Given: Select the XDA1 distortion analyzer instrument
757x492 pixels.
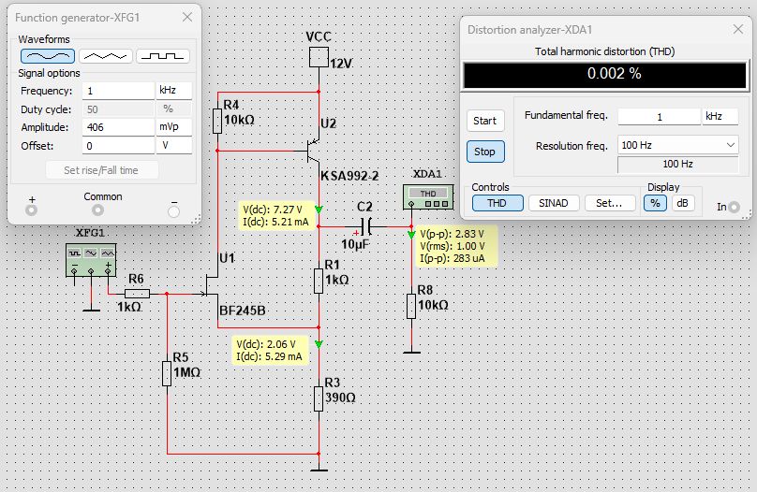Looking at the screenshot, I should [x=428, y=197].
